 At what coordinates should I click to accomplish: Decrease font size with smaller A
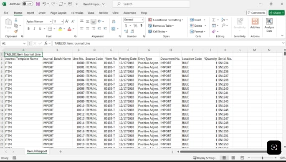pos(73,21)
